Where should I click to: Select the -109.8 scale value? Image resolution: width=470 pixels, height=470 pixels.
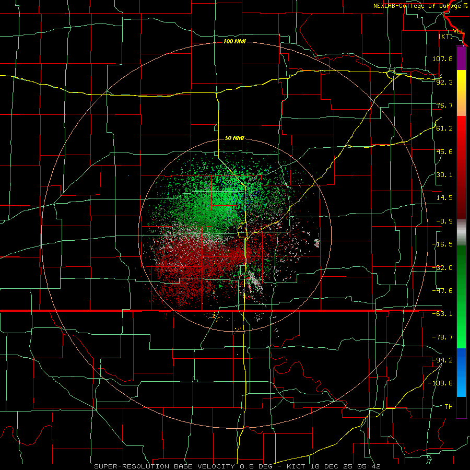440,383
